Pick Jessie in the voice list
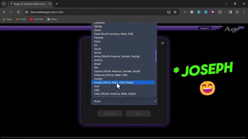The height and width of the screenshot is (139, 248). coord(123,64)
